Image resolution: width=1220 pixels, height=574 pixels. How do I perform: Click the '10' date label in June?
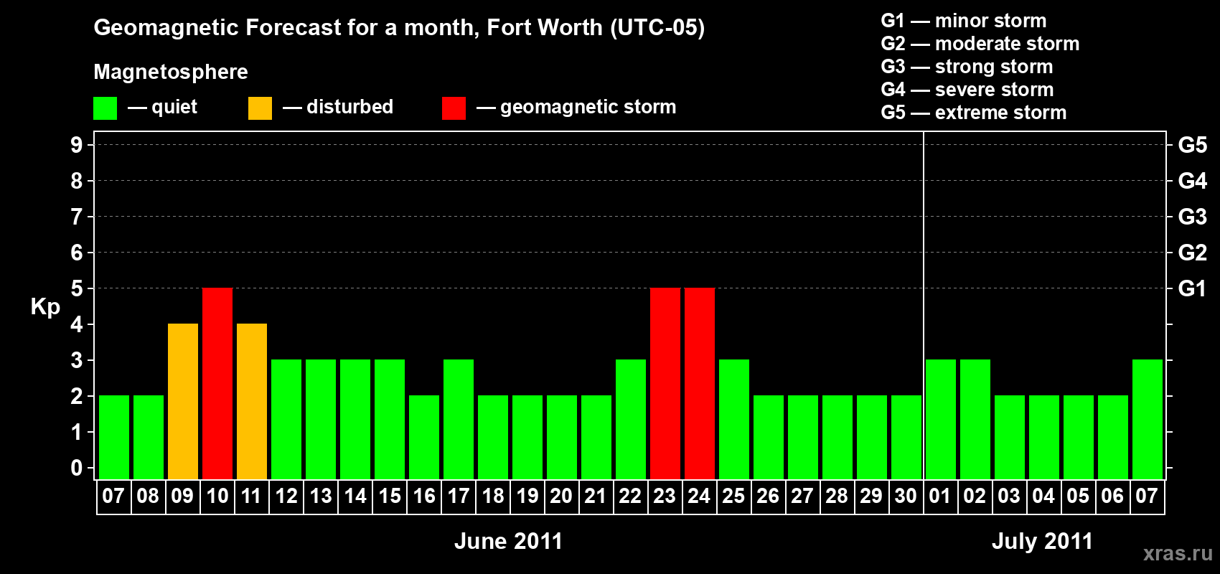point(217,497)
